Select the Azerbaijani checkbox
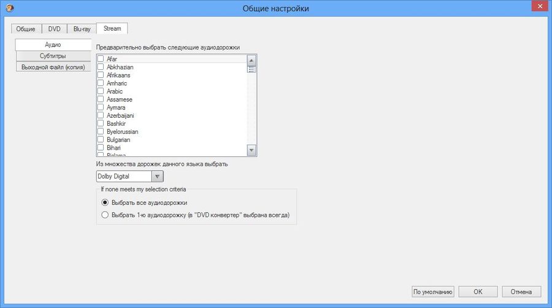The width and height of the screenshot is (552, 308). pyautogui.click(x=101, y=115)
